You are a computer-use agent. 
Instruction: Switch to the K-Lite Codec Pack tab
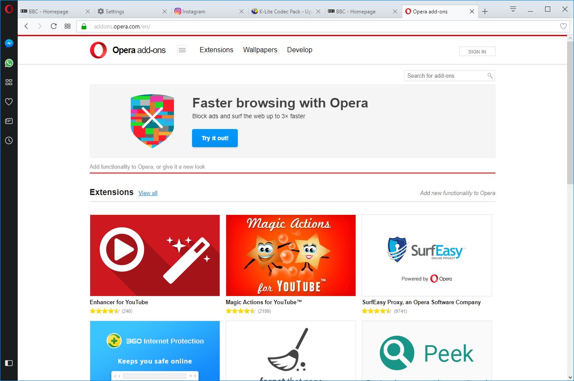(286, 12)
